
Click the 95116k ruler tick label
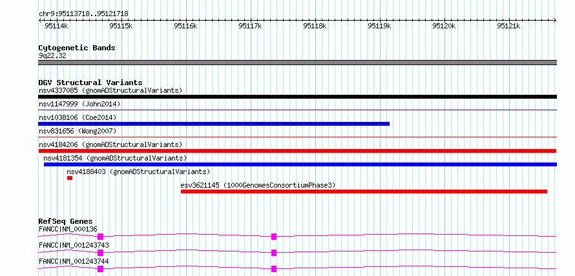[185, 26]
